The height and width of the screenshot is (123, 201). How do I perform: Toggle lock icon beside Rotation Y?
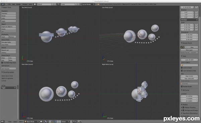[196, 15]
